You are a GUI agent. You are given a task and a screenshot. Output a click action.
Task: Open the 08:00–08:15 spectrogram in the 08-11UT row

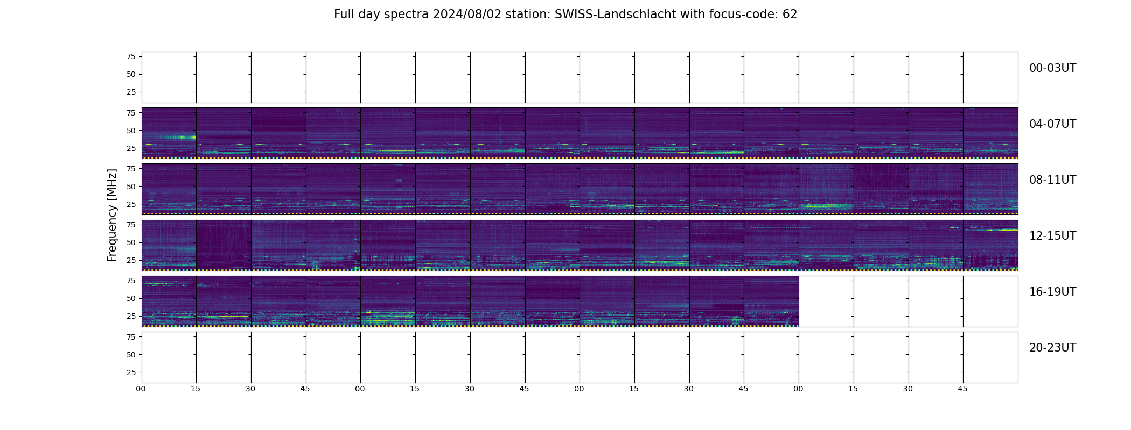[x=169, y=189]
